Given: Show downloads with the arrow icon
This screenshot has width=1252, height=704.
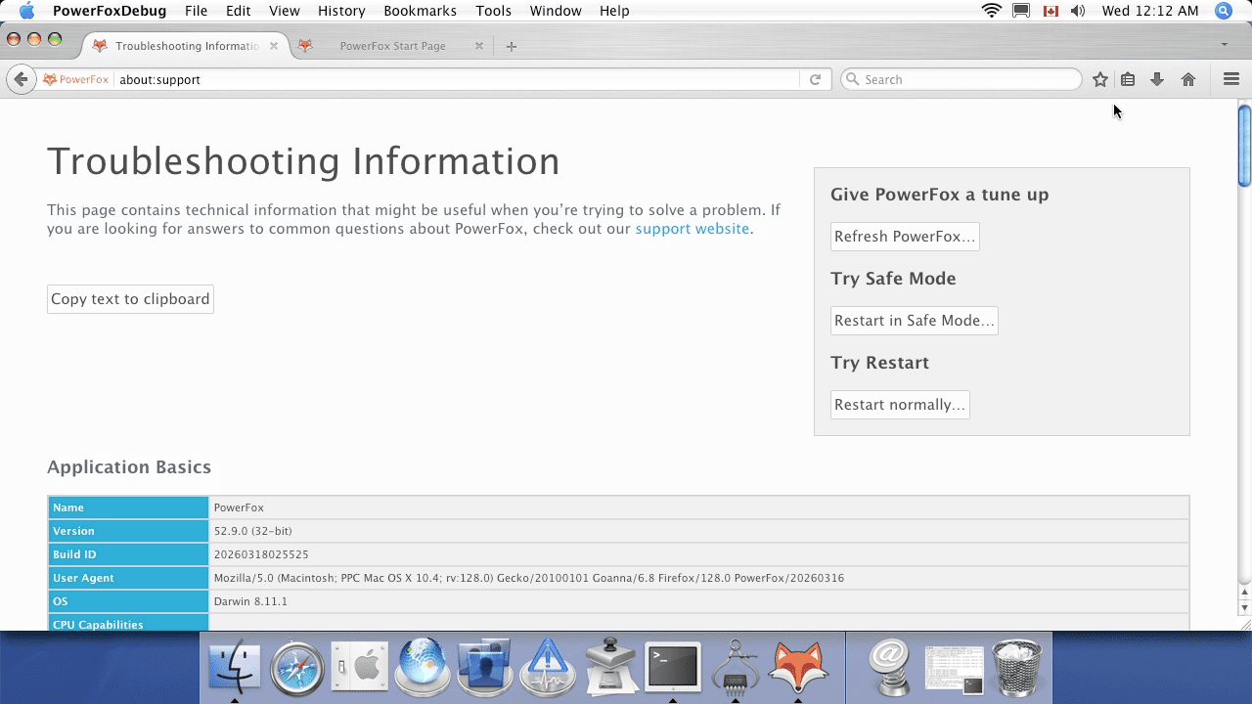Looking at the screenshot, I should [1157, 79].
